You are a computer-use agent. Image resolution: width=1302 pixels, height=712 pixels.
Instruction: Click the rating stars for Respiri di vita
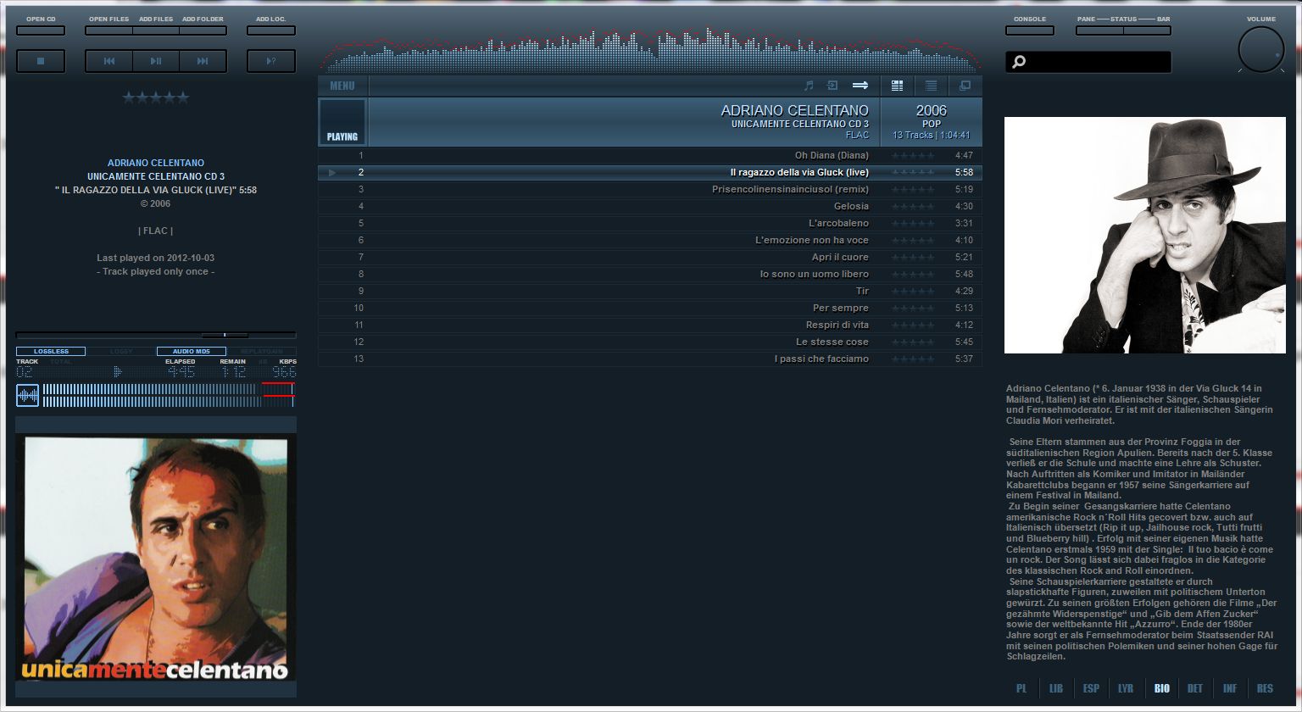(x=913, y=325)
